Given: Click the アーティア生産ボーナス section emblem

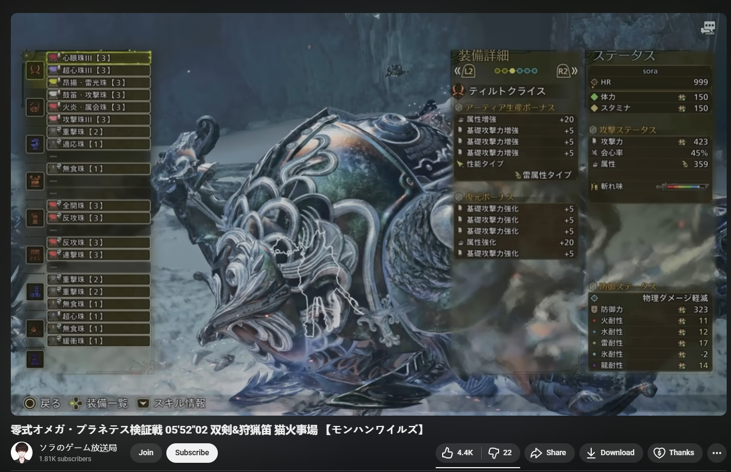Looking at the screenshot, I should (459, 107).
